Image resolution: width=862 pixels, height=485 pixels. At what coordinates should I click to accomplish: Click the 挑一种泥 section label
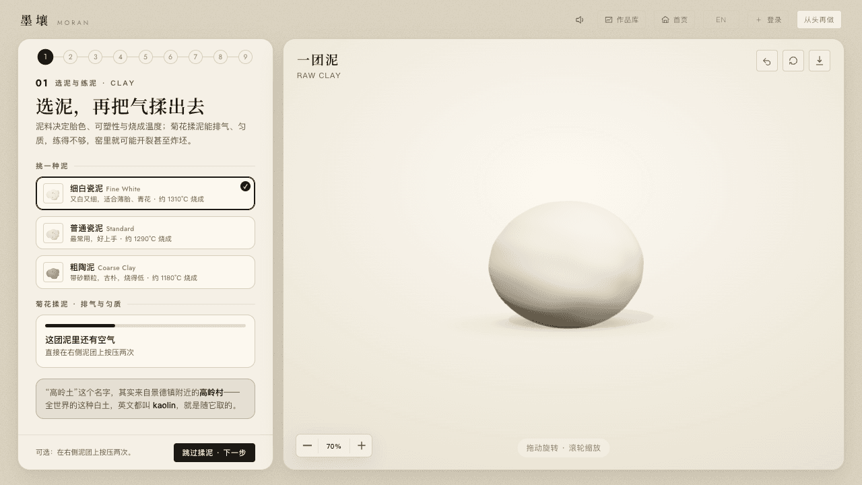click(52, 166)
